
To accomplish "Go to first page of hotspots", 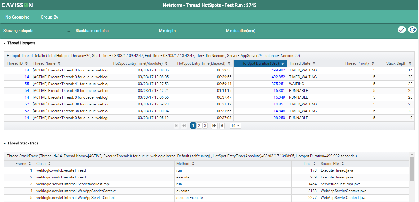I will (177, 126).
